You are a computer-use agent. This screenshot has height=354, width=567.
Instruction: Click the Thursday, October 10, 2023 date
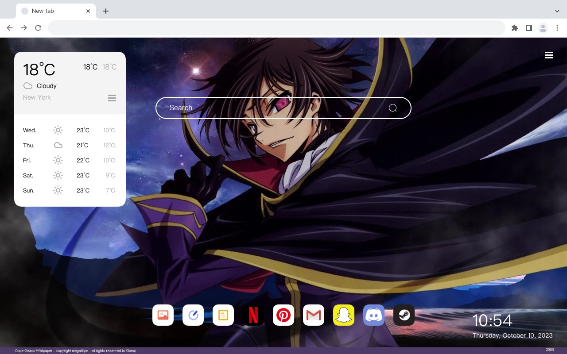pos(513,335)
